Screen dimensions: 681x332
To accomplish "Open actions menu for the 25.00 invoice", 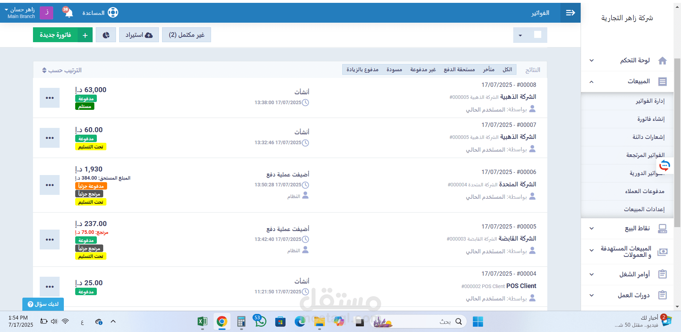I will [50, 287].
